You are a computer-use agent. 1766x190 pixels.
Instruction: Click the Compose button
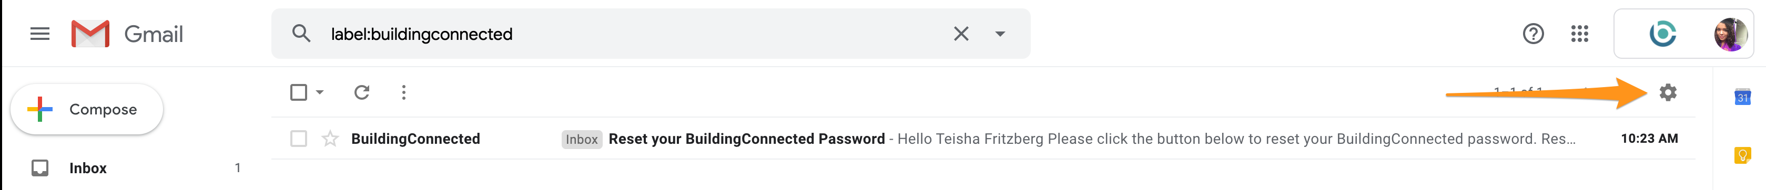click(87, 109)
